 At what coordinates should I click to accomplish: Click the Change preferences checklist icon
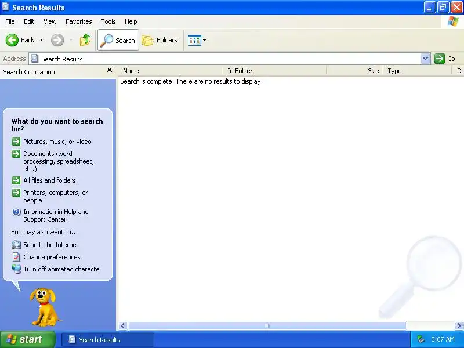click(16, 257)
